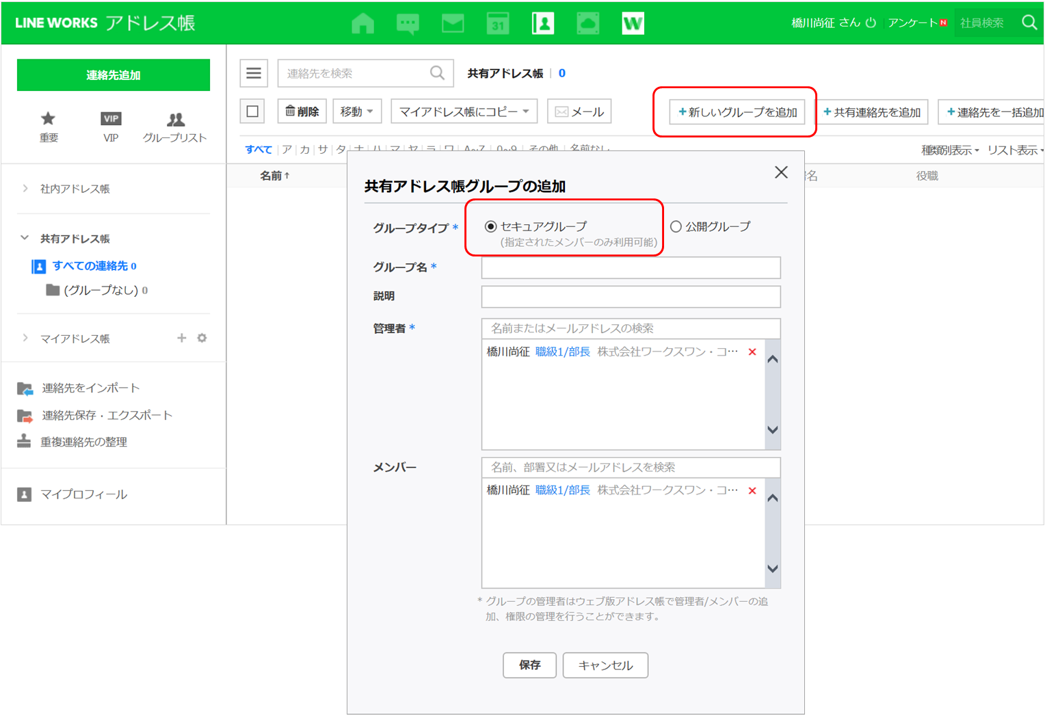
Task: Open the Calendar icon in header
Action: (498, 23)
